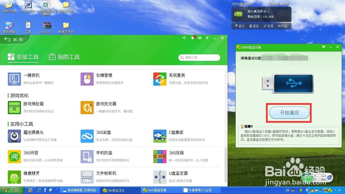
Task: Open Word 2003 desktop shortcut
Action: 28,7
